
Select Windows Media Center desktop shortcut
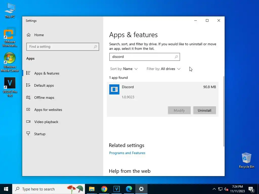tap(10, 62)
